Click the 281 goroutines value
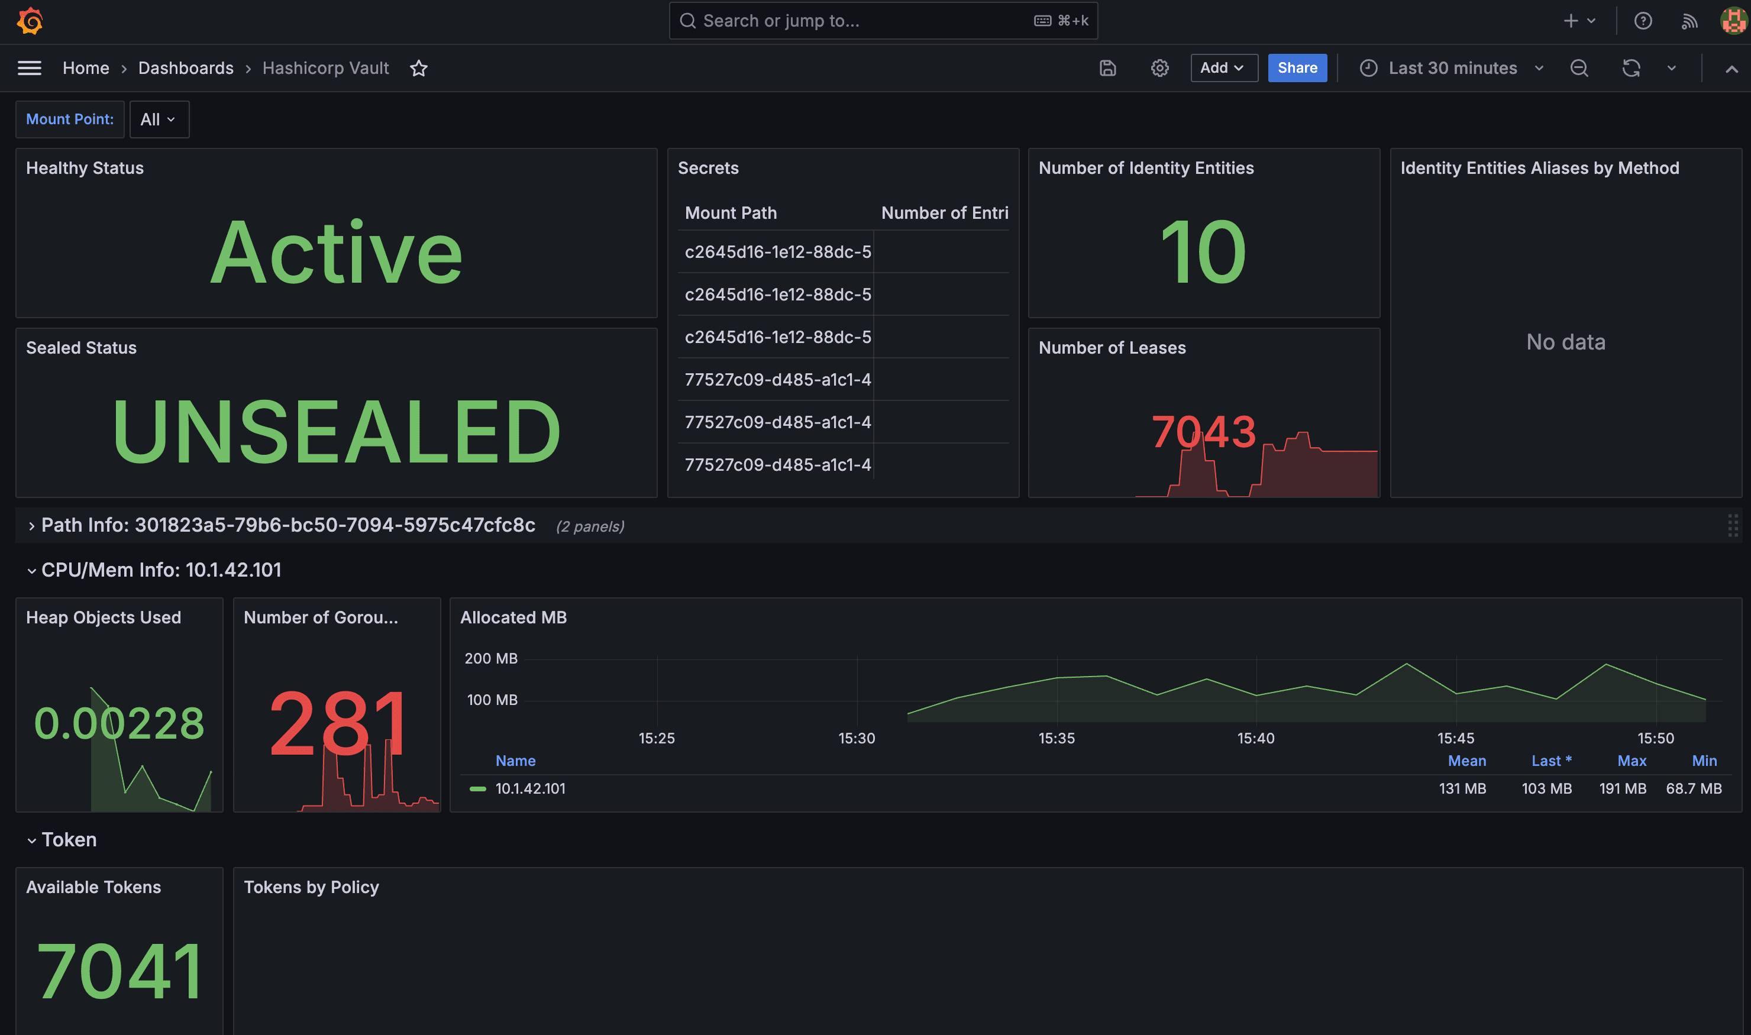This screenshot has height=1035, width=1751. pyautogui.click(x=338, y=724)
